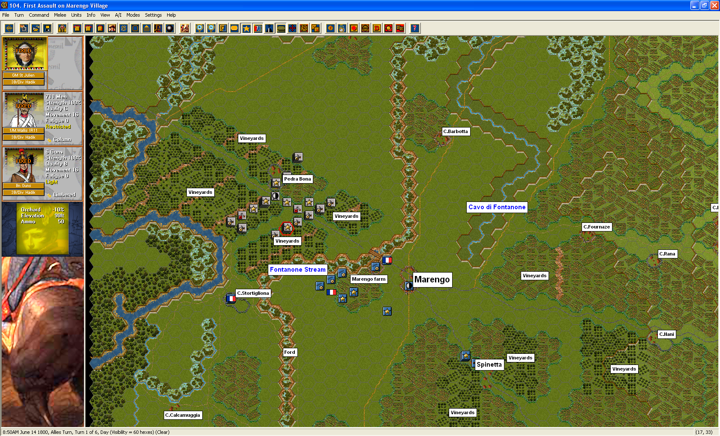The width and height of the screenshot is (720, 436).
Task: Click the overlapping squares arrow icon
Action: pos(315,28)
